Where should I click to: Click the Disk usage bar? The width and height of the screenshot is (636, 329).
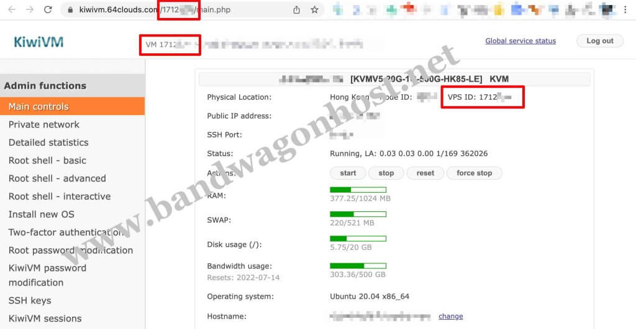coord(358,239)
